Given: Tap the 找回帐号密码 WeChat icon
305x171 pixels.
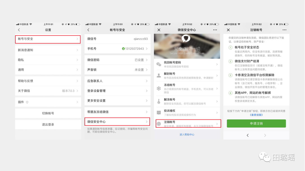Looking at the screenshot, I should [x=159, y=64].
